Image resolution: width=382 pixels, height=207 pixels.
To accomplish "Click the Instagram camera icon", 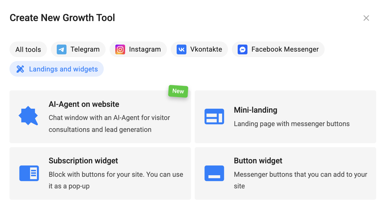I will pyautogui.click(x=120, y=49).
